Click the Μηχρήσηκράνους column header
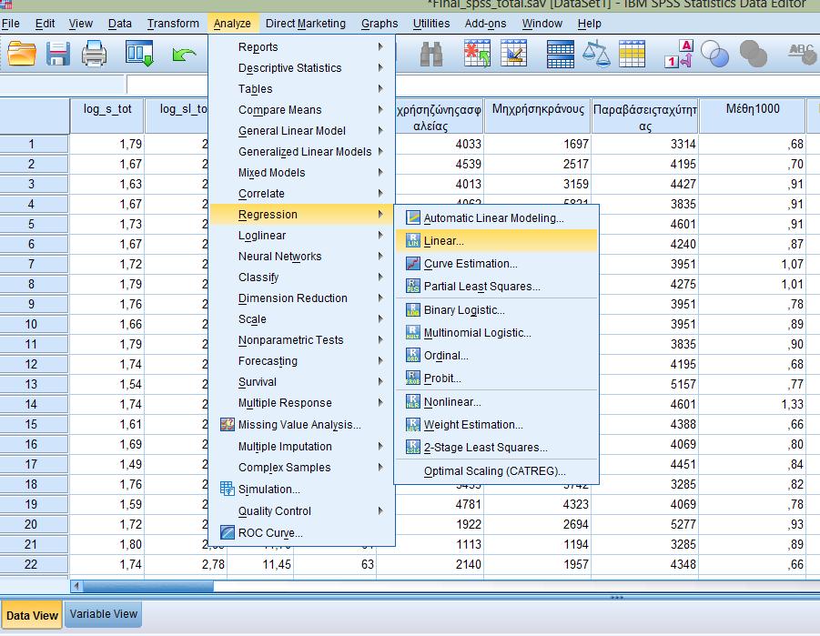 [x=538, y=116]
